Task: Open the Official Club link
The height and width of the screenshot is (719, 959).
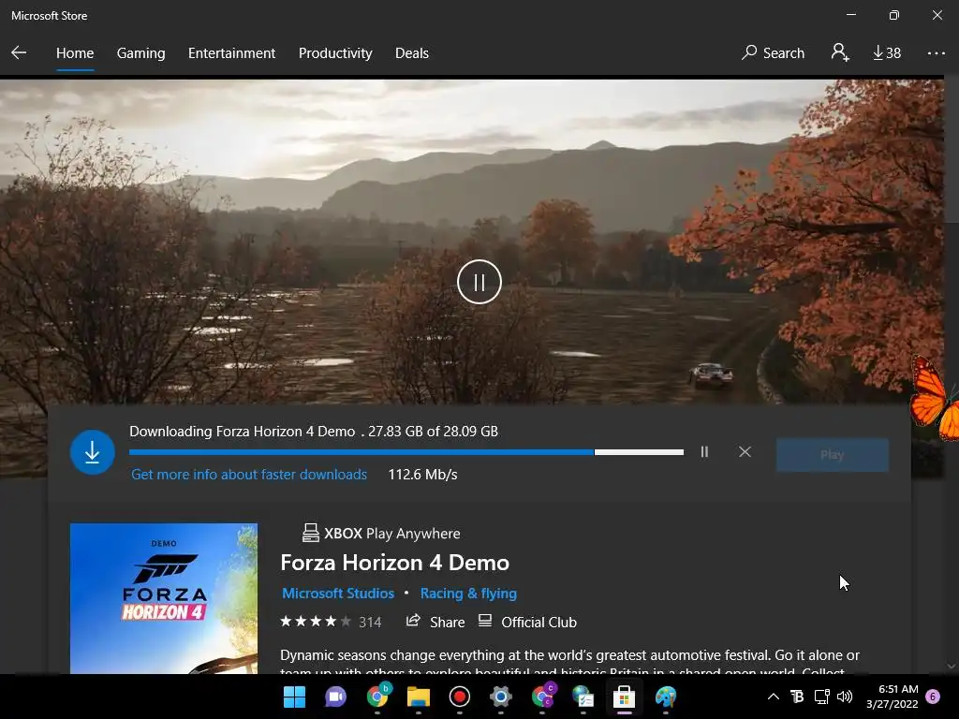Action: (527, 622)
